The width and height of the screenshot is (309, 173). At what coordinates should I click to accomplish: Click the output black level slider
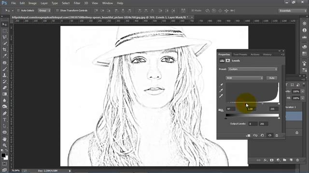[226, 118]
